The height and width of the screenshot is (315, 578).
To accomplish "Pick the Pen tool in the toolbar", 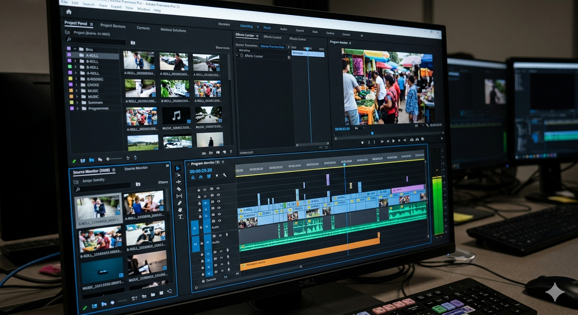I will point(179,203).
